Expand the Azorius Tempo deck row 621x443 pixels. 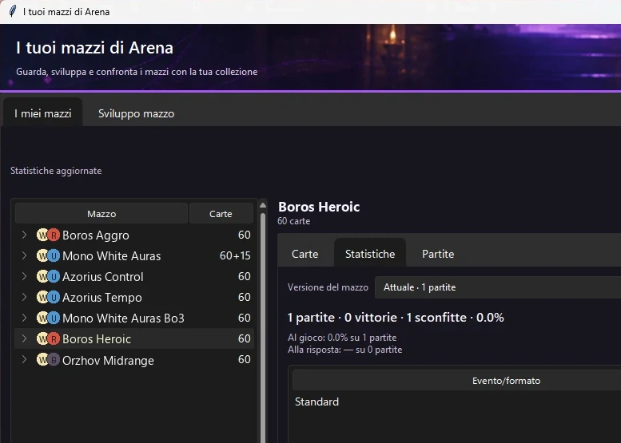pyautogui.click(x=24, y=297)
